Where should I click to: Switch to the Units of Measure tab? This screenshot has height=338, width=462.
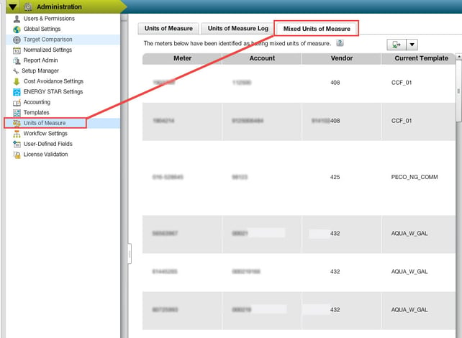[x=168, y=29]
